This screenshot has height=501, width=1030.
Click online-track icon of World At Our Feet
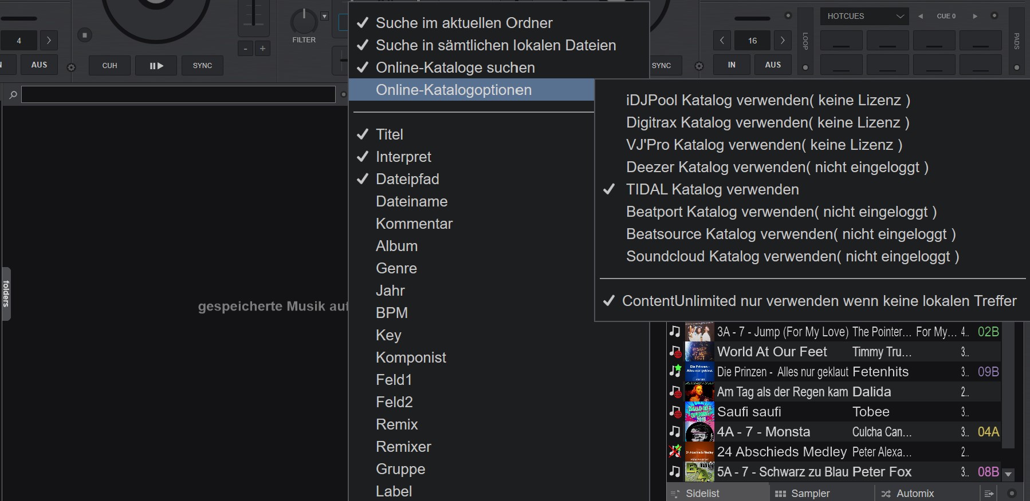pyautogui.click(x=675, y=352)
